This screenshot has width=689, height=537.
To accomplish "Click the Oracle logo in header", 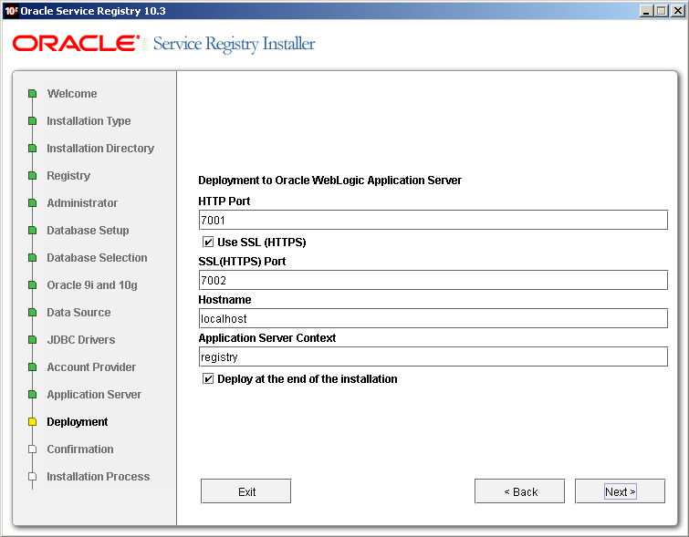I will [76, 44].
